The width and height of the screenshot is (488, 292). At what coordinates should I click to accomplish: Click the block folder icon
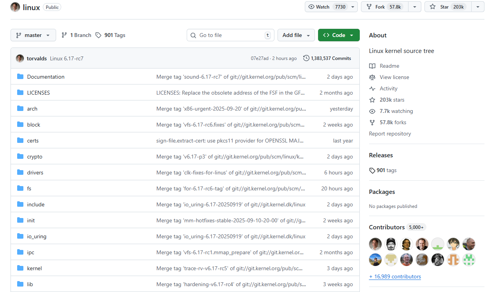(x=20, y=125)
